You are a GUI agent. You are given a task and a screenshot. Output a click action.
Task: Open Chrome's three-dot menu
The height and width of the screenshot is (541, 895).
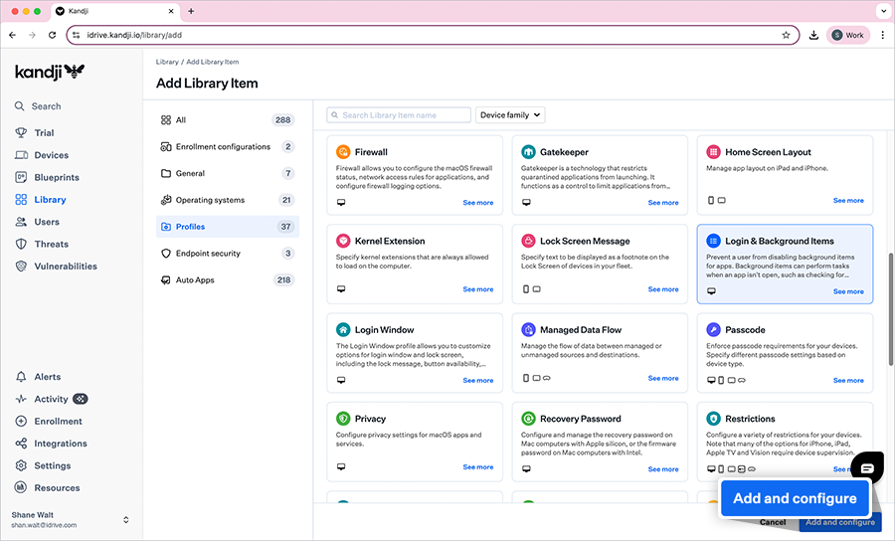pos(882,35)
